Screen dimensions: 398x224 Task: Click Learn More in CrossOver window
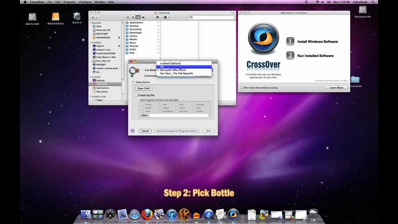pos(336,88)
